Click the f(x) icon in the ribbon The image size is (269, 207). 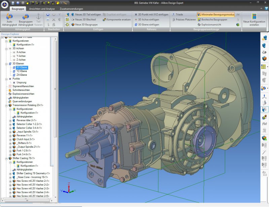click(238, 14)
